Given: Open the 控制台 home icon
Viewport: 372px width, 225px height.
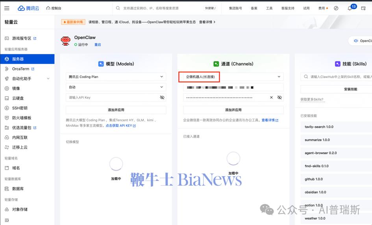Looking at the screenshot, I should (x=48, y=8).
